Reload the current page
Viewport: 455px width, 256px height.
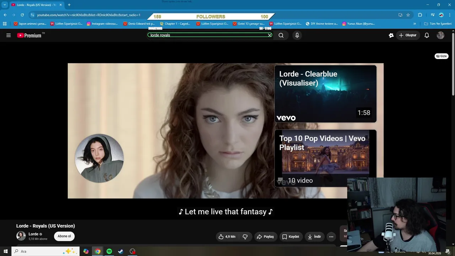pos(22,15)
